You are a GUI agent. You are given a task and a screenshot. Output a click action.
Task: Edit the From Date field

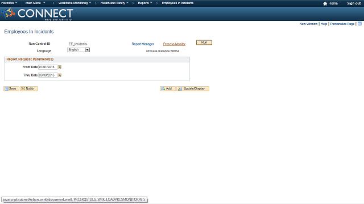48,67
